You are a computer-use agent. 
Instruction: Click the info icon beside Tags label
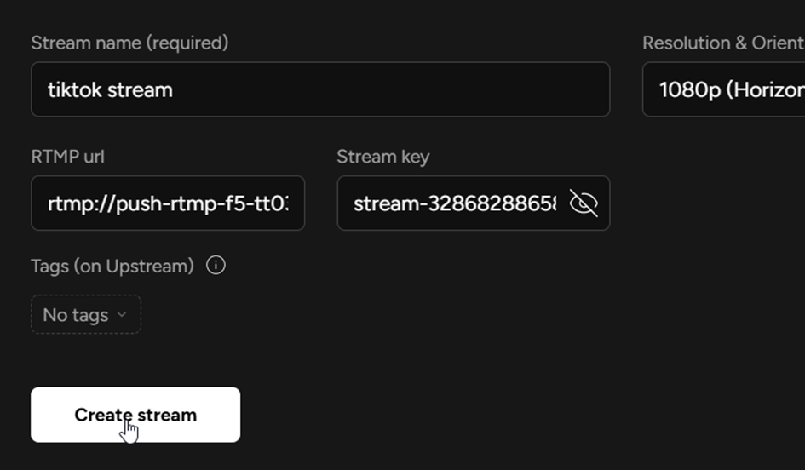[x=216, y=266]
